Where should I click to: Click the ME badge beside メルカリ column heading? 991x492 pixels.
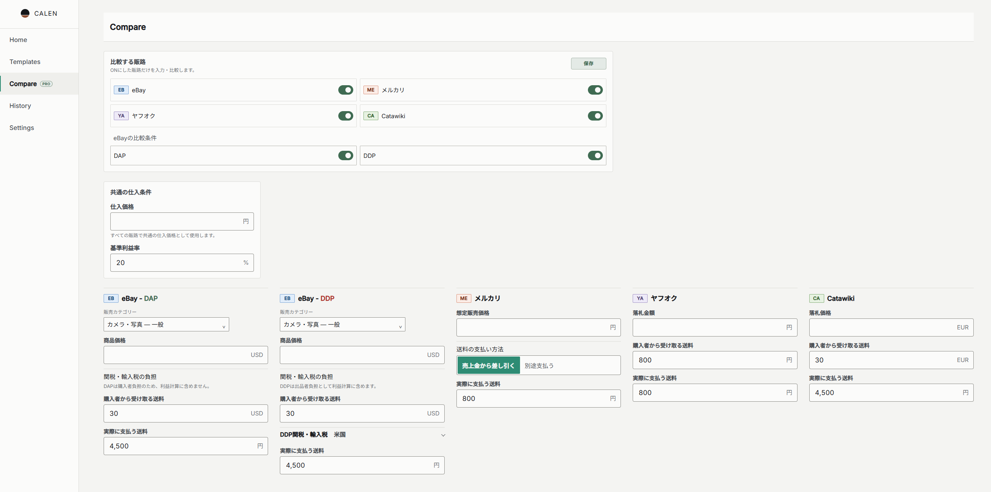point(464,298)
